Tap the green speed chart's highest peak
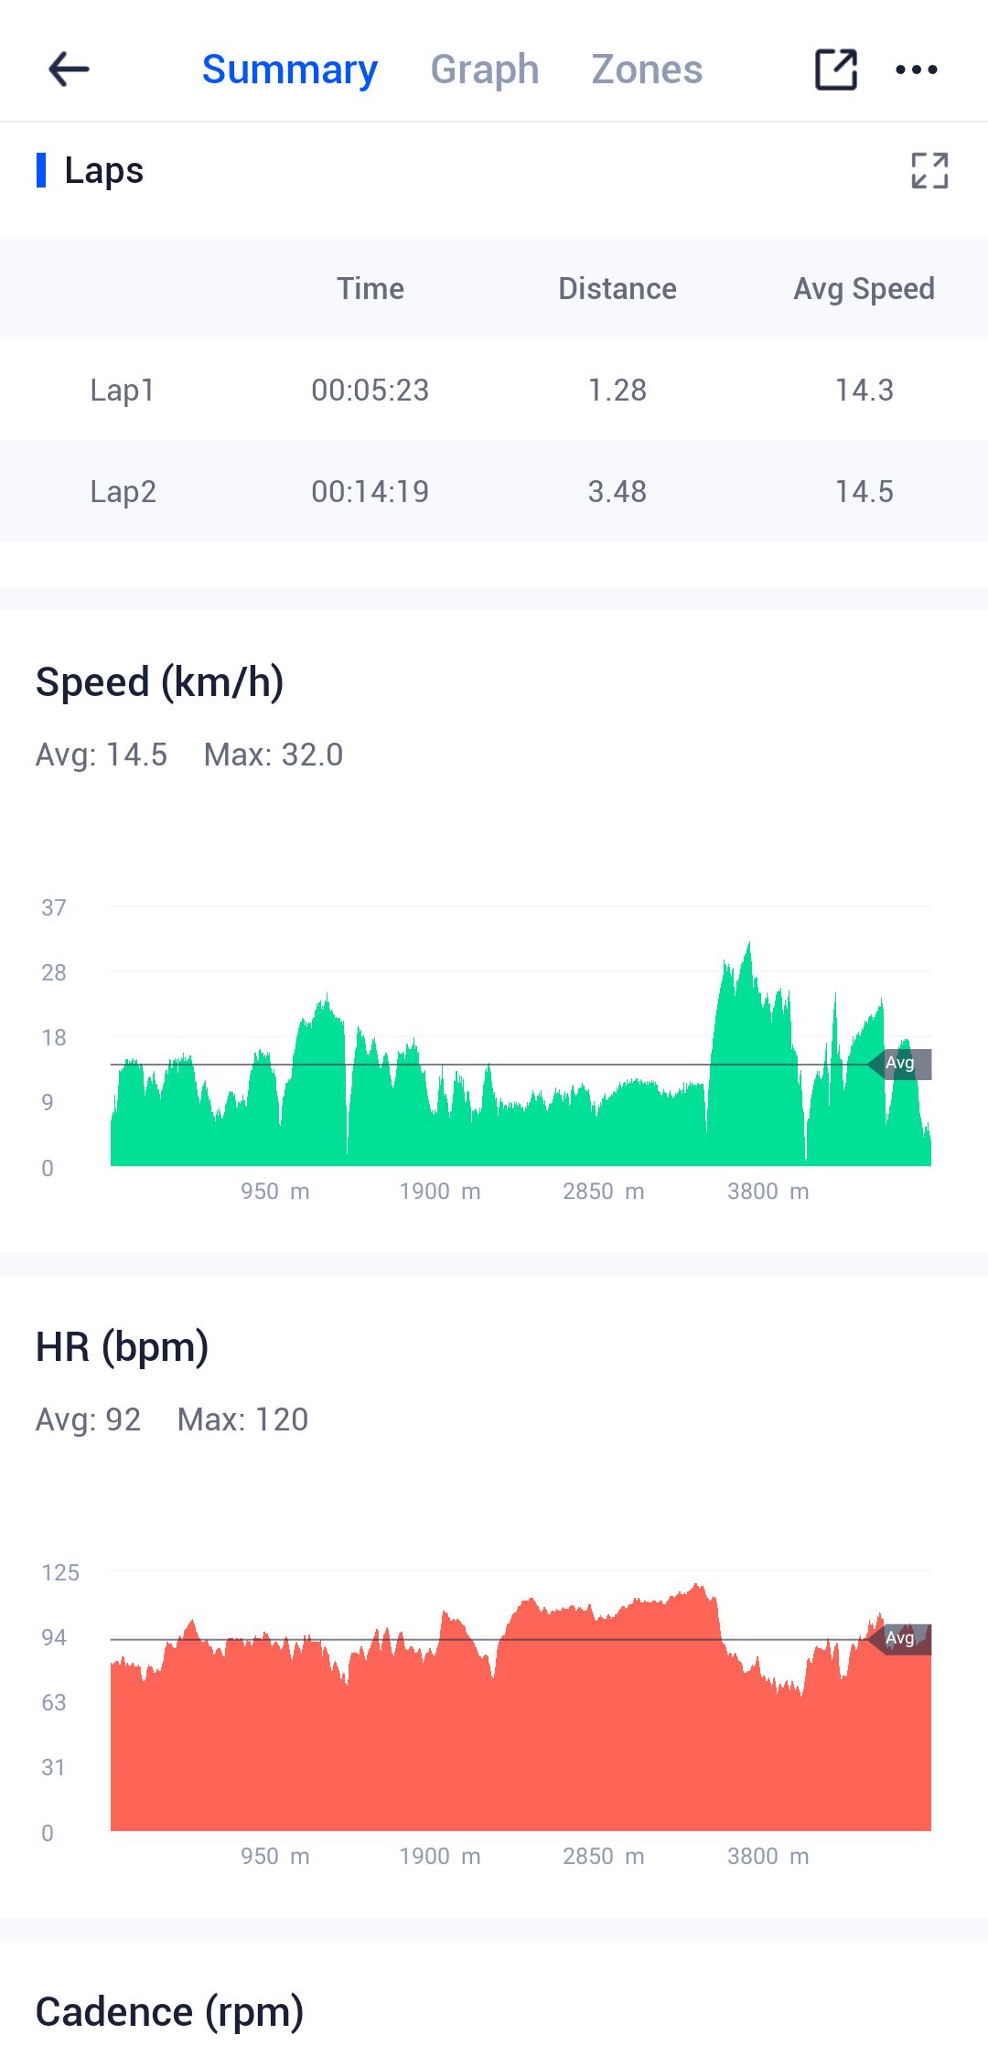This screenshot has width=988, height=2067. point(748,951)
